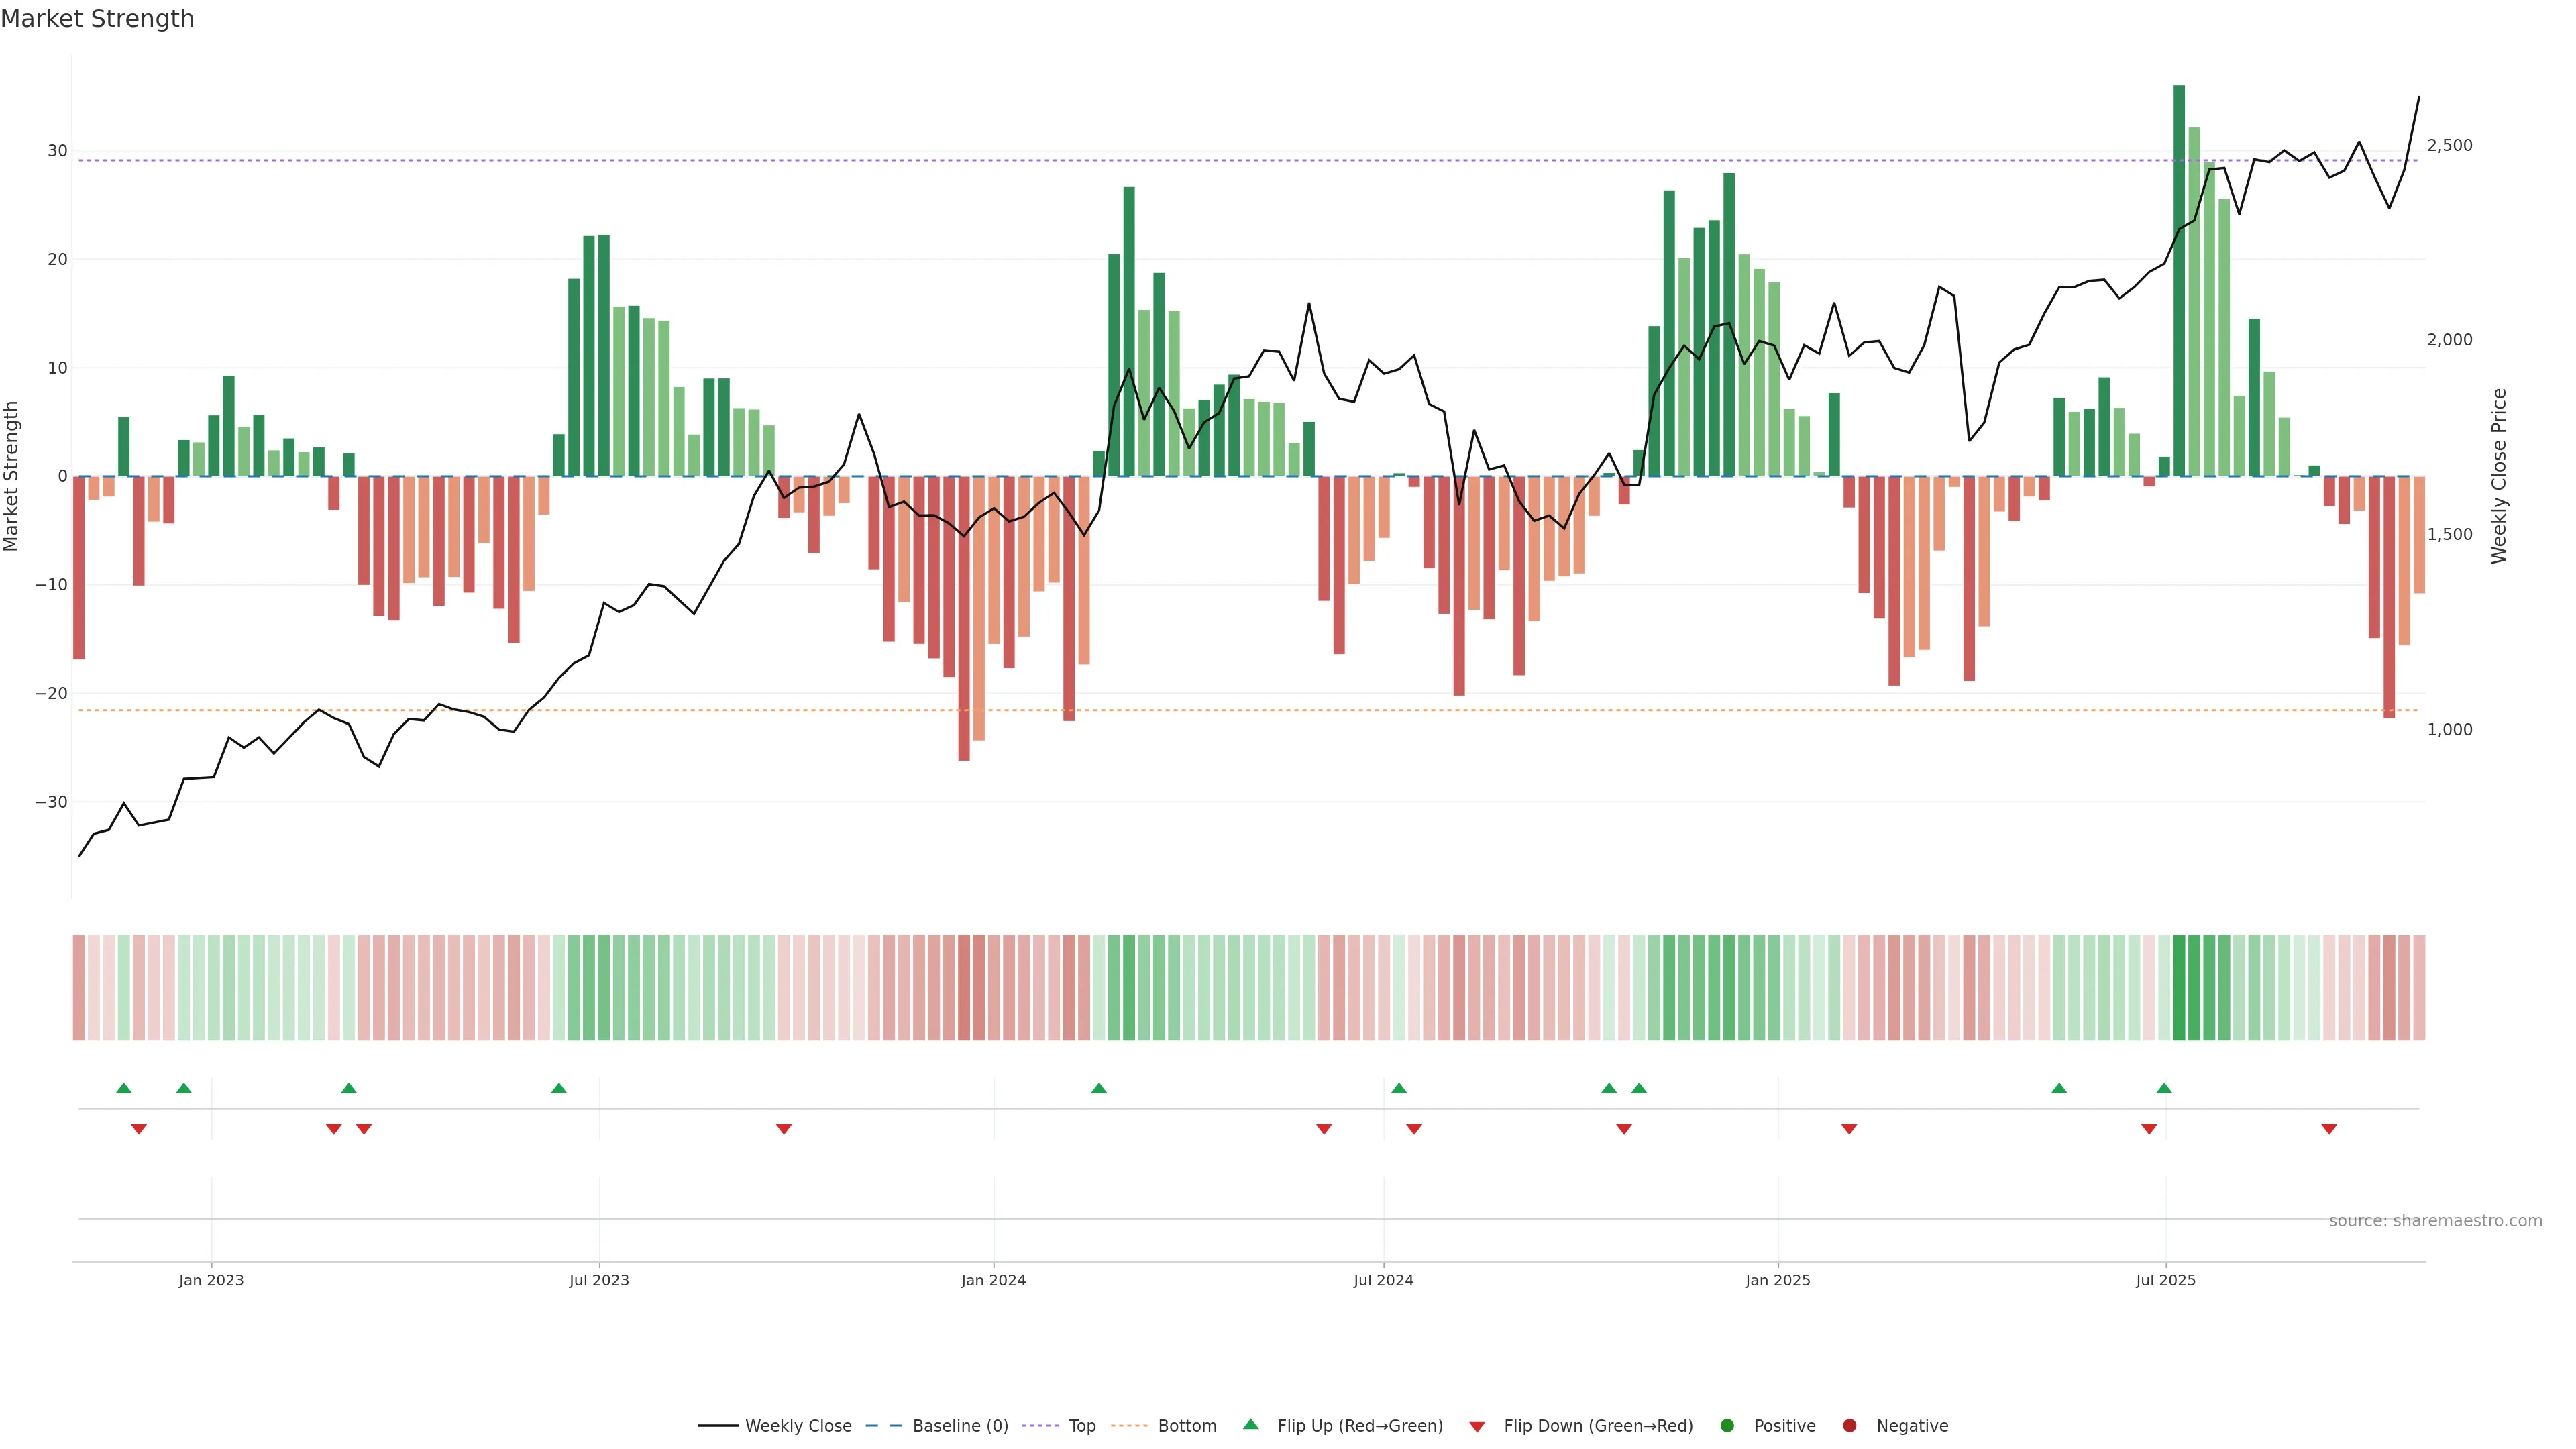Image resolution: width=2576 pixels, height=1449 pixels.
Task: Click the first green flip-up triangle marker
Action: point(124,1088)
